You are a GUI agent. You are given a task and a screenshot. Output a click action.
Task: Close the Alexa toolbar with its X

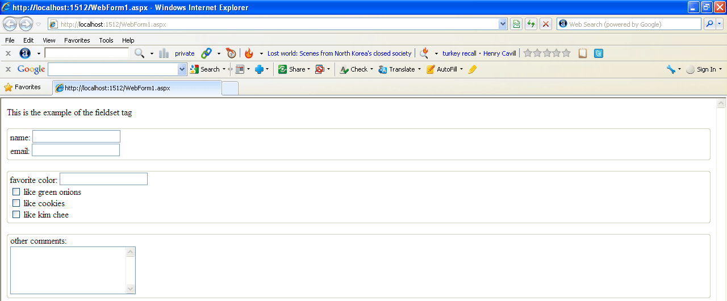(8, 53)
